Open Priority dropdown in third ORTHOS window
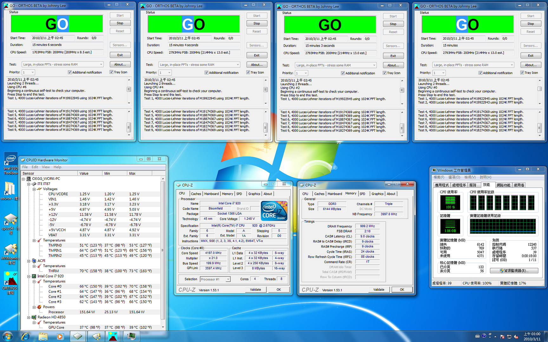Image resolution: width=548 pixels, height=342 pixels. (301, 73)
